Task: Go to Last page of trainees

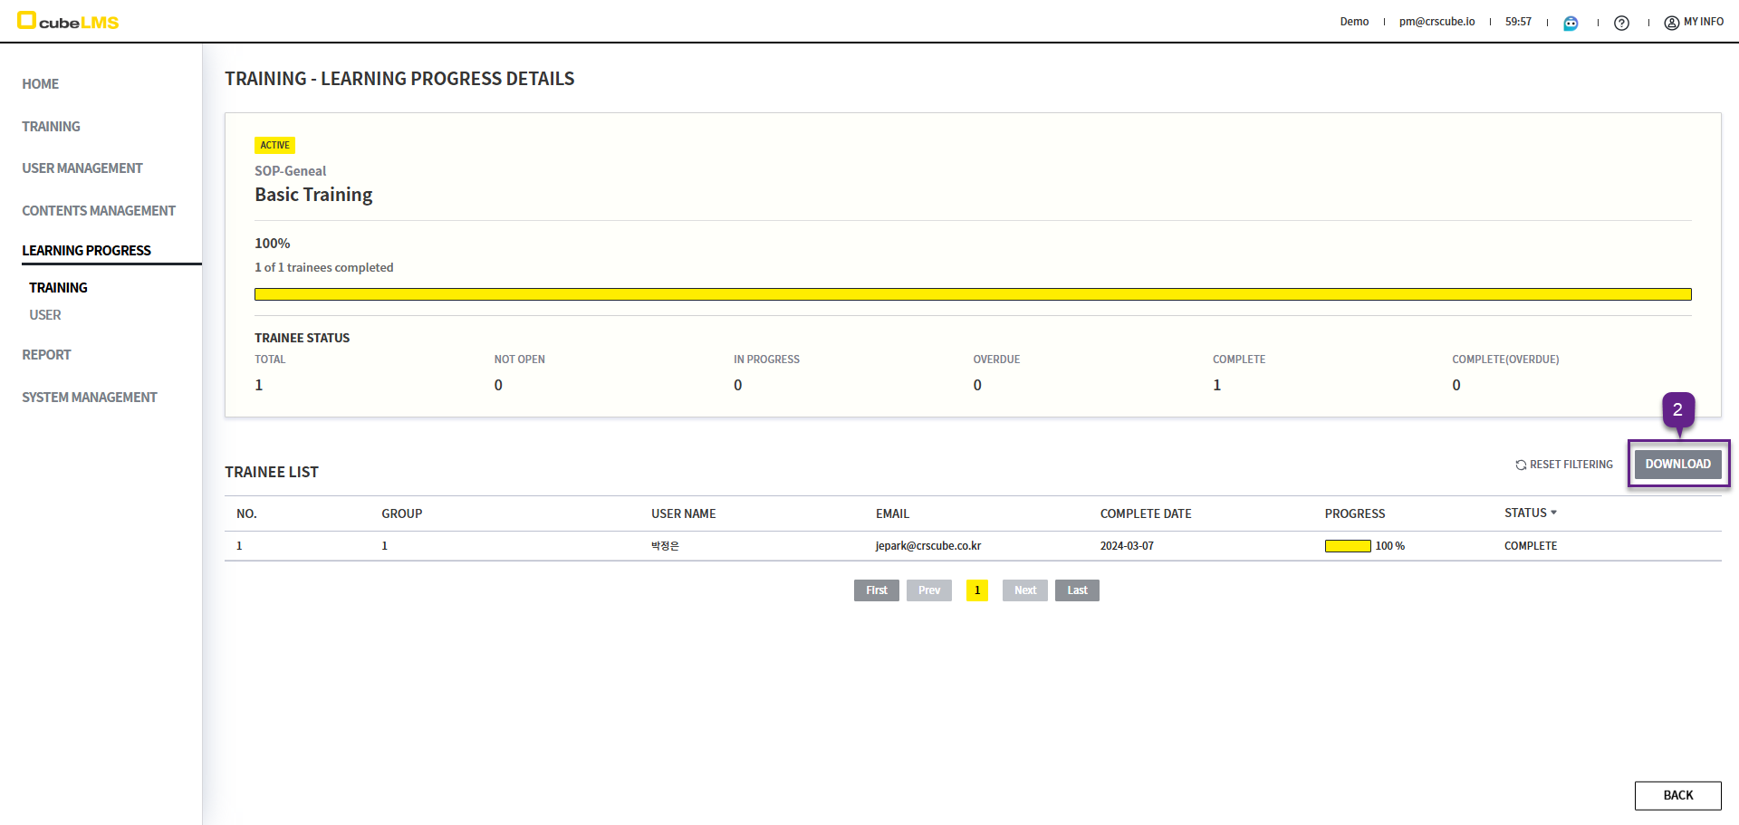Action: tap(1077, 590)
